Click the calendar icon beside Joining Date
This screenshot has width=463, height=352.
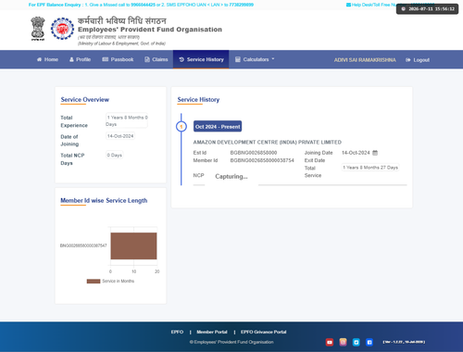375,153
